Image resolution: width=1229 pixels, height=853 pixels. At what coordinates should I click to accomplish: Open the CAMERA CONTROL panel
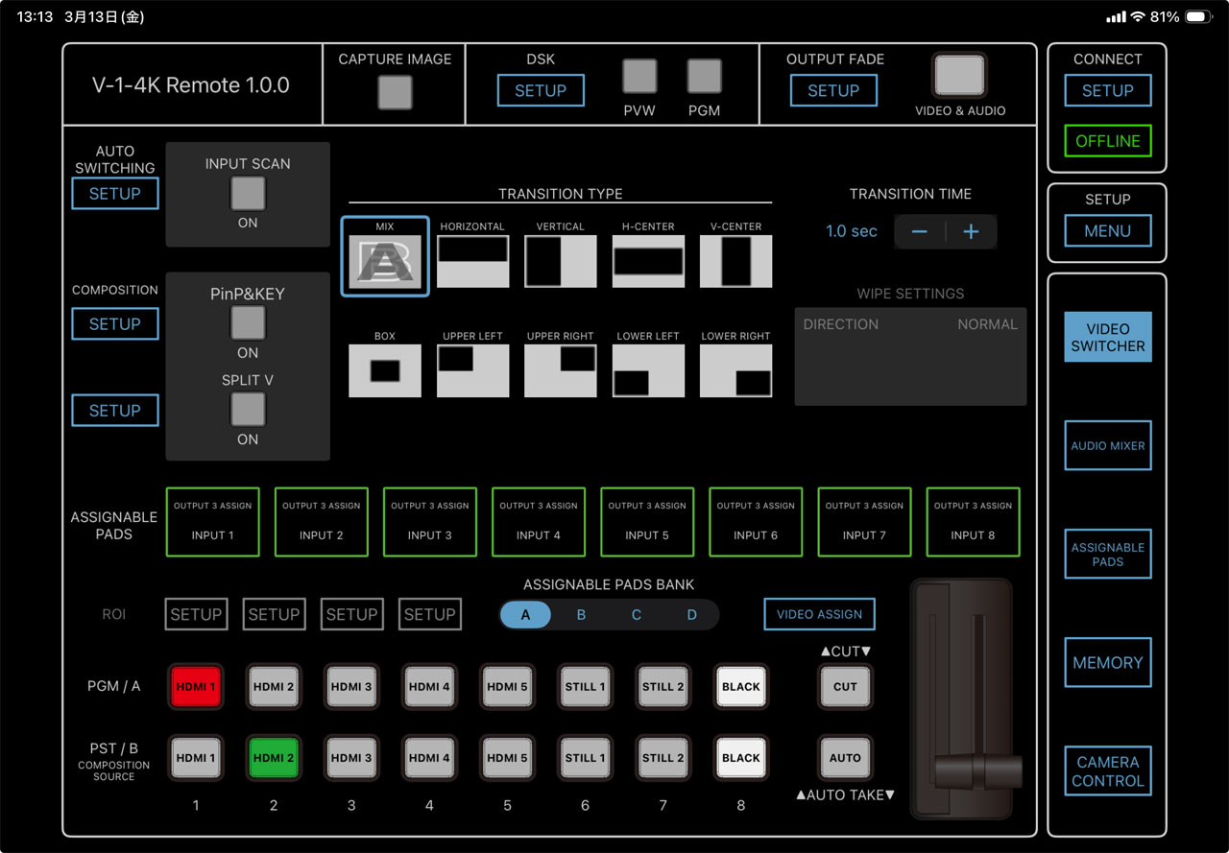click(1107, 770)
